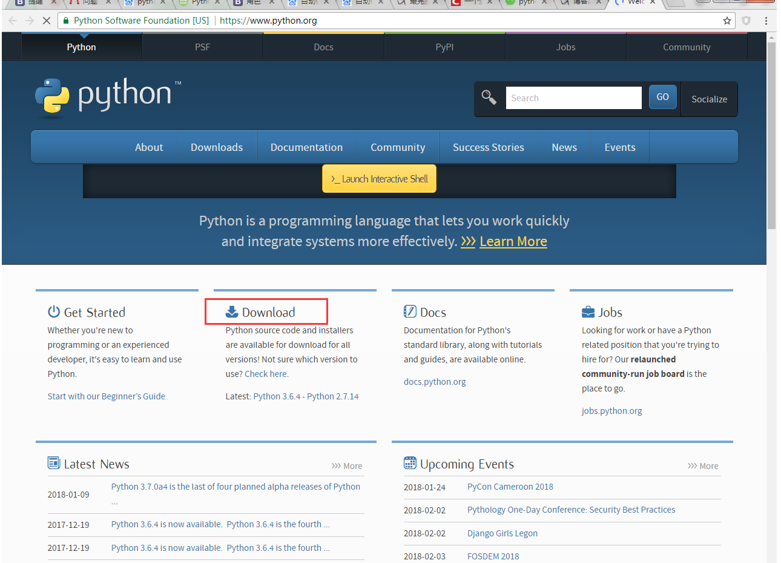Open the Docs section heading
The width and height of the screenshot is (781, 563).
pyautogui.click(x=433, y=312)
